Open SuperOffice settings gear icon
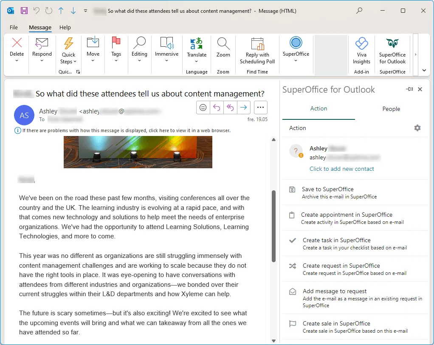This screenshot has height=345, width=434. [x=417, y=128]
